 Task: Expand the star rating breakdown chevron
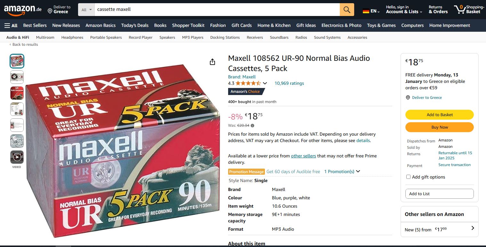click(265, 84)
